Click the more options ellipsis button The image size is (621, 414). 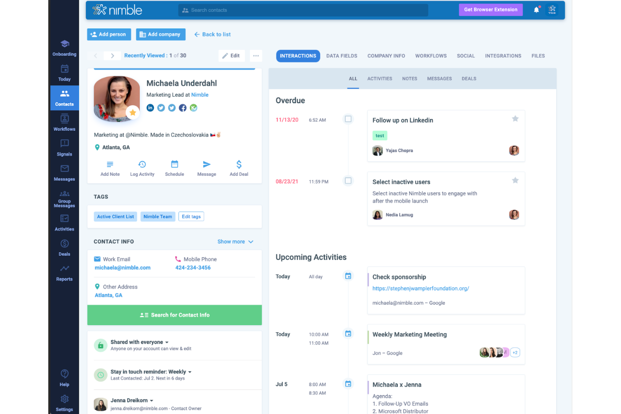point(256,56)
